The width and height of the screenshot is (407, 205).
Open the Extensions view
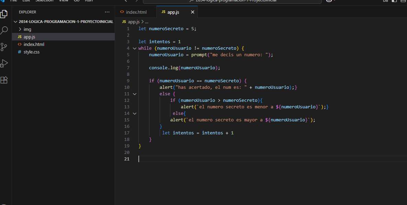point(4,80)
